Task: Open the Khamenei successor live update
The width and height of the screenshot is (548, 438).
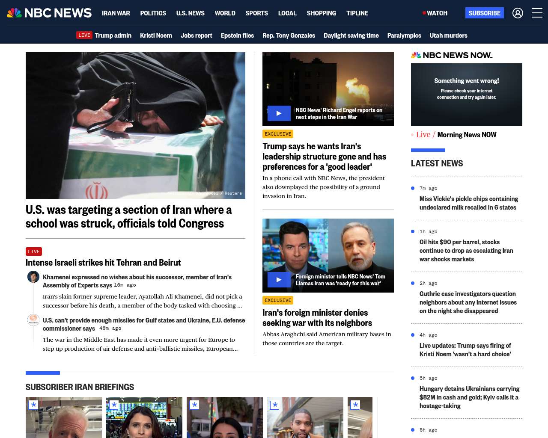Action: point(137,281)
